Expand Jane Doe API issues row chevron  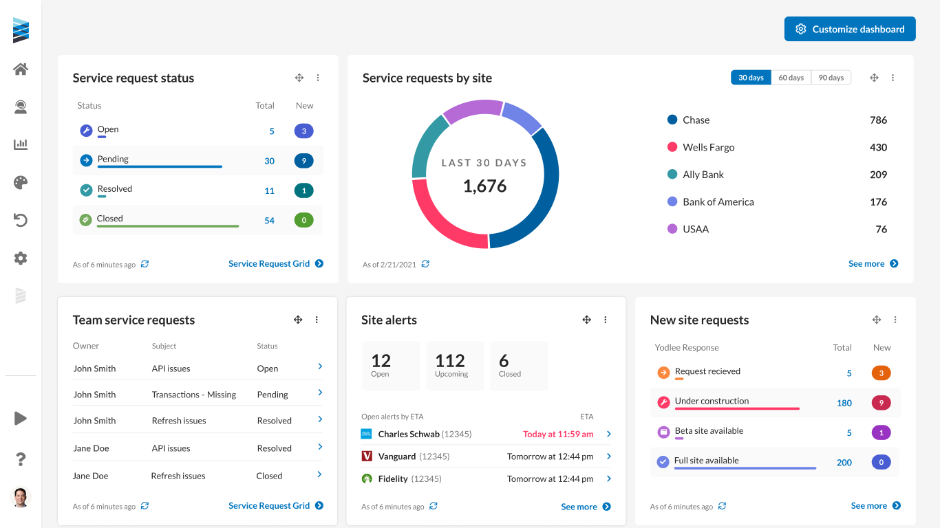tap(320, 447)
